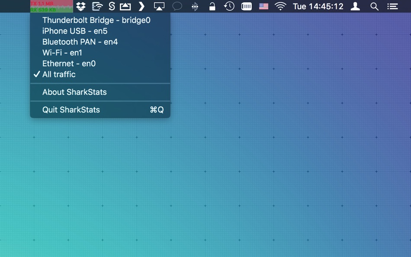Screen dimensions: 411x257
Task: Open About SharkStats
Action: click(100, 92)
